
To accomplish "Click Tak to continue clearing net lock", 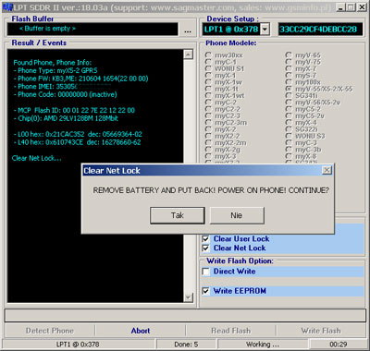I will pos(178,215).
